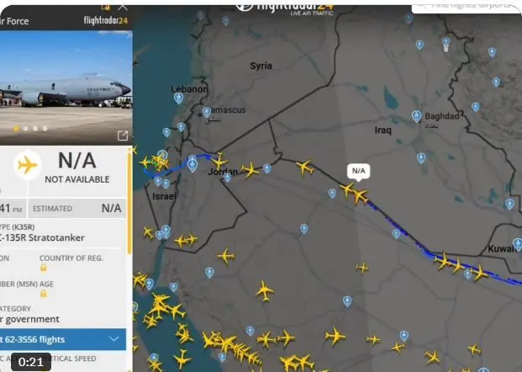Click the KC-135 Stratotanker photo thumbnail
522x372 pixels.
[66, 88]
